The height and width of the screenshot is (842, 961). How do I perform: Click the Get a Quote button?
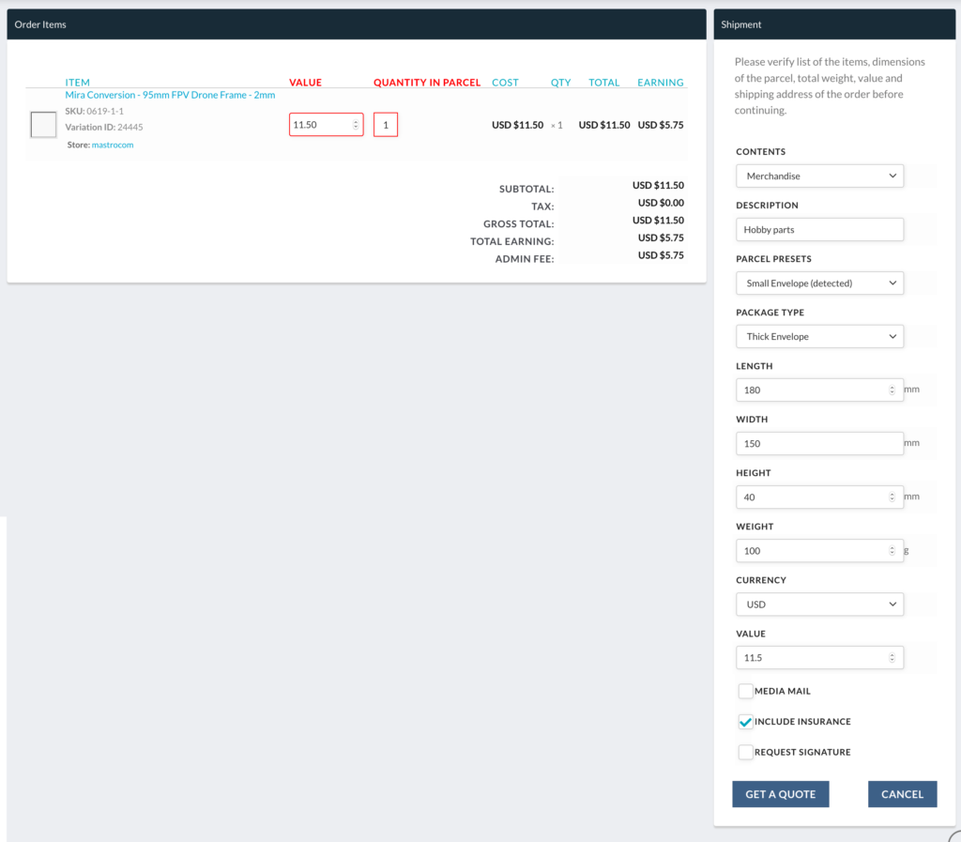pyautogui.click(x=780, y=794)
